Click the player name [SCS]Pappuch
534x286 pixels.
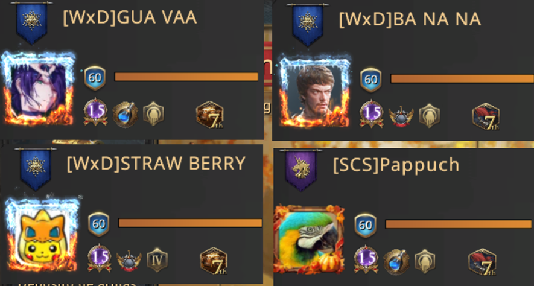pyautogui.click(x=396, y=165)
